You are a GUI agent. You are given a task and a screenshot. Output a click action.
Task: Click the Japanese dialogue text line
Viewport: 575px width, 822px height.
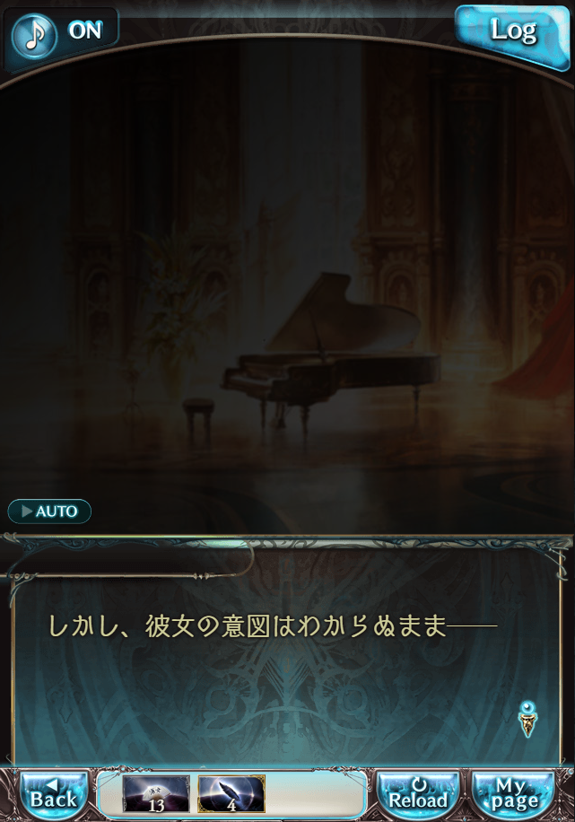273,626
